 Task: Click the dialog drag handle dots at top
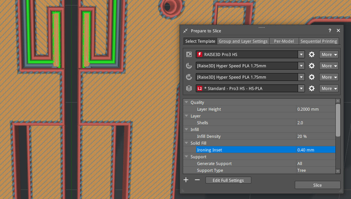(x=261, y=28)
